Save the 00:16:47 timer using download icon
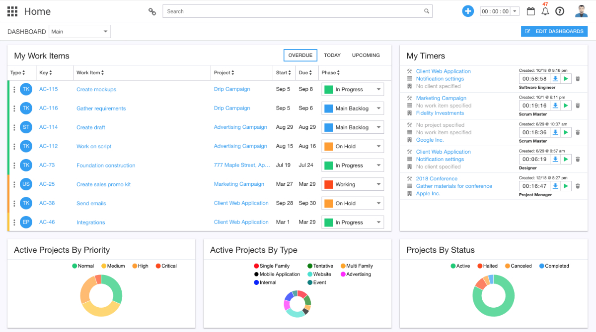 (x=555, y=186)
